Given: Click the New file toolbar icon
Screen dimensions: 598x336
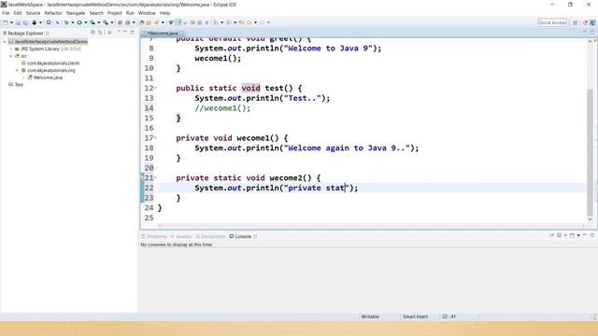Looking at the screenshot, I should (x=6, y=22).
